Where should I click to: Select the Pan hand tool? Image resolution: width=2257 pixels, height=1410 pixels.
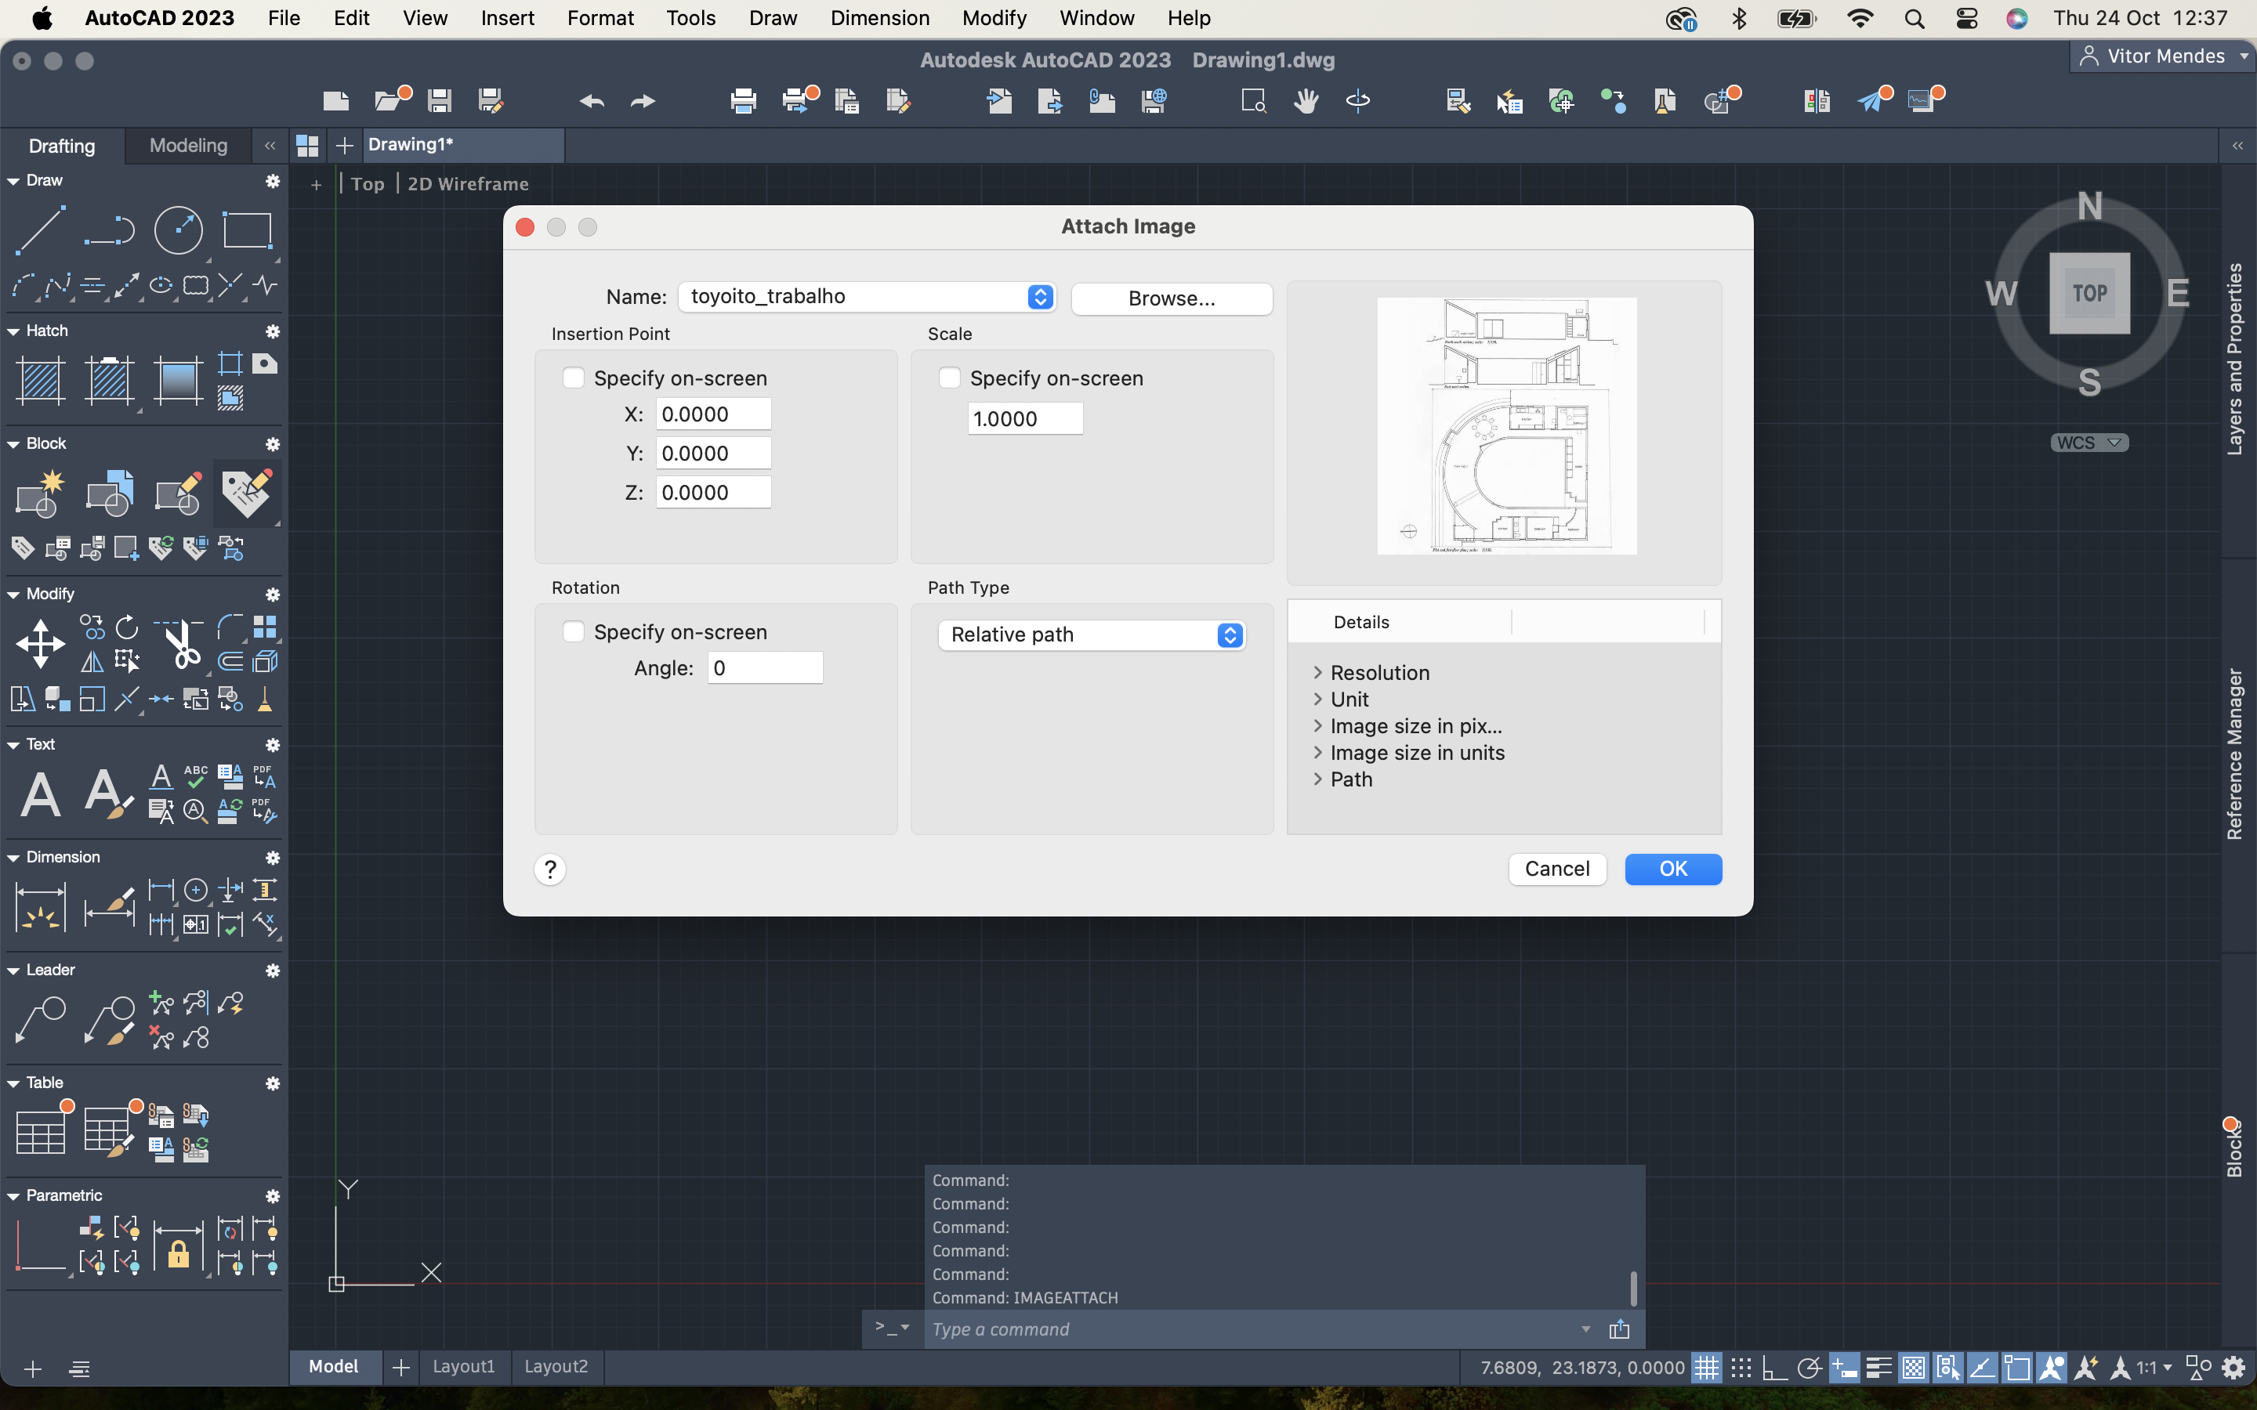(1306, 101)
